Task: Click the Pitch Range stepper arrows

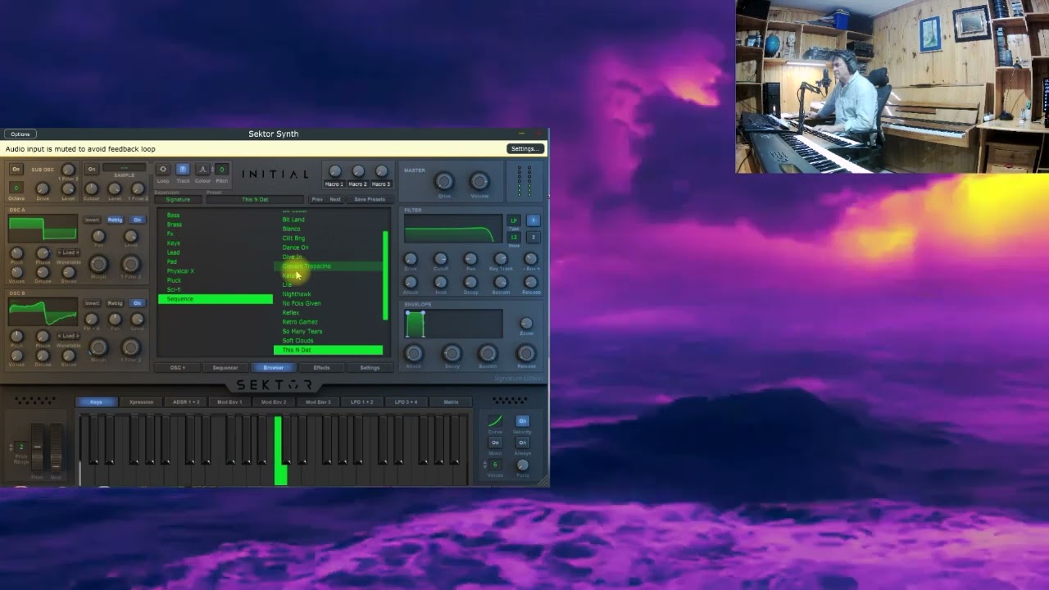Action: point(11,447)
